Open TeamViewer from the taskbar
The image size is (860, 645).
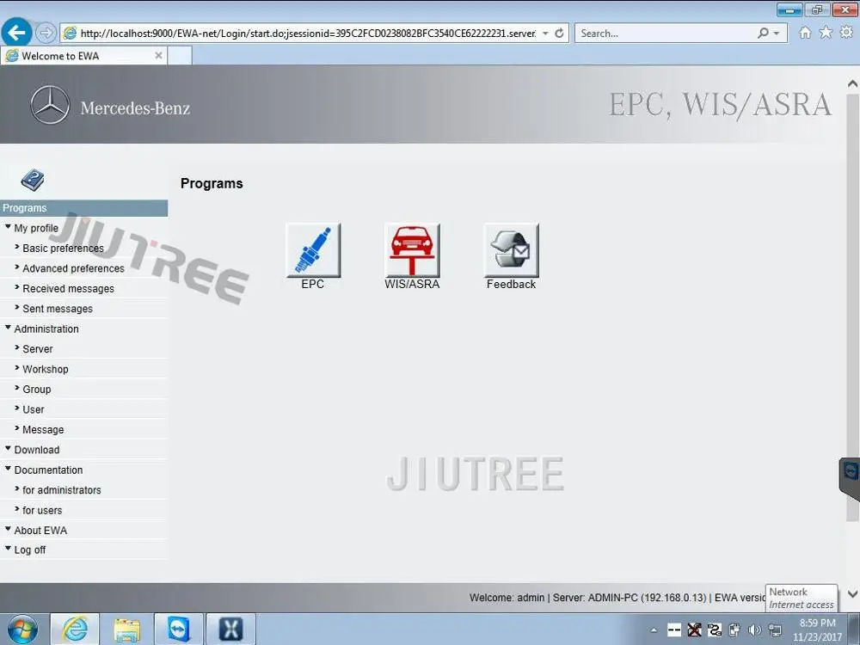[x=179, y=629]
